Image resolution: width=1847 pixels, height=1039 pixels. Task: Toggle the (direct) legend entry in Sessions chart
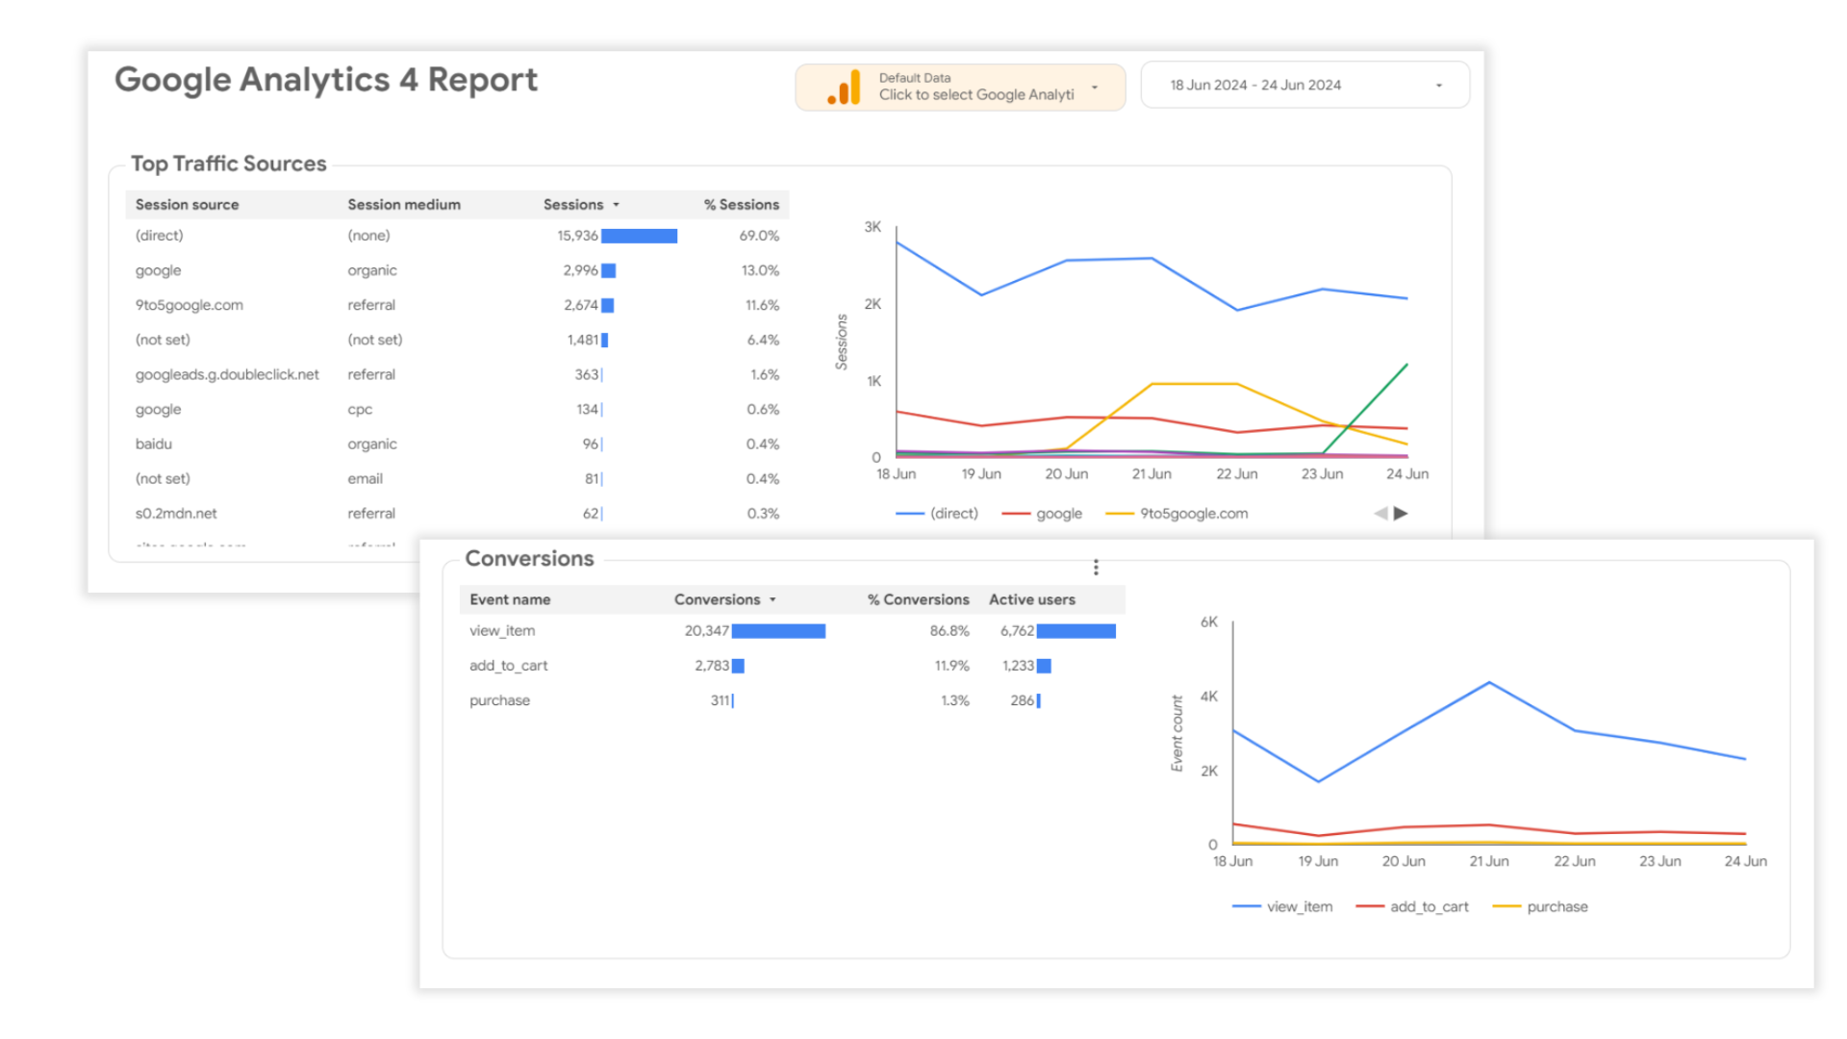pos(937,514)
